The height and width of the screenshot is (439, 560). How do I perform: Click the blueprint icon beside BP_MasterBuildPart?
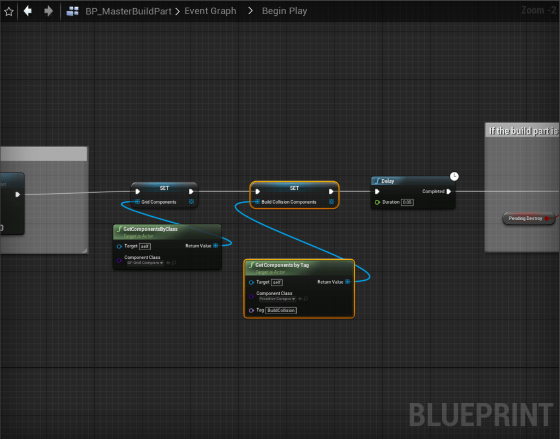(x=72, y=11)
